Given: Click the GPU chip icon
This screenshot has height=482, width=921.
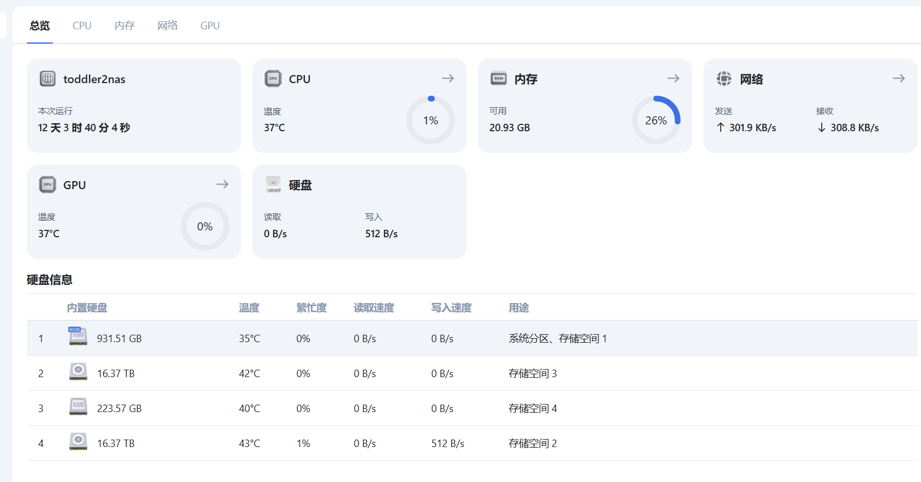Looking at the screenshot, I should point(48,185).
